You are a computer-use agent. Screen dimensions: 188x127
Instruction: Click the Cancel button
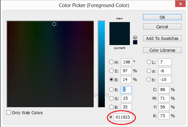point(162,27)
